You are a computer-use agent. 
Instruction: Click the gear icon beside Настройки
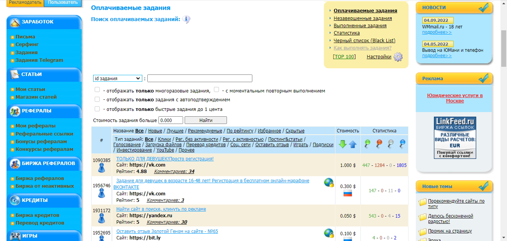coord(398,57)
